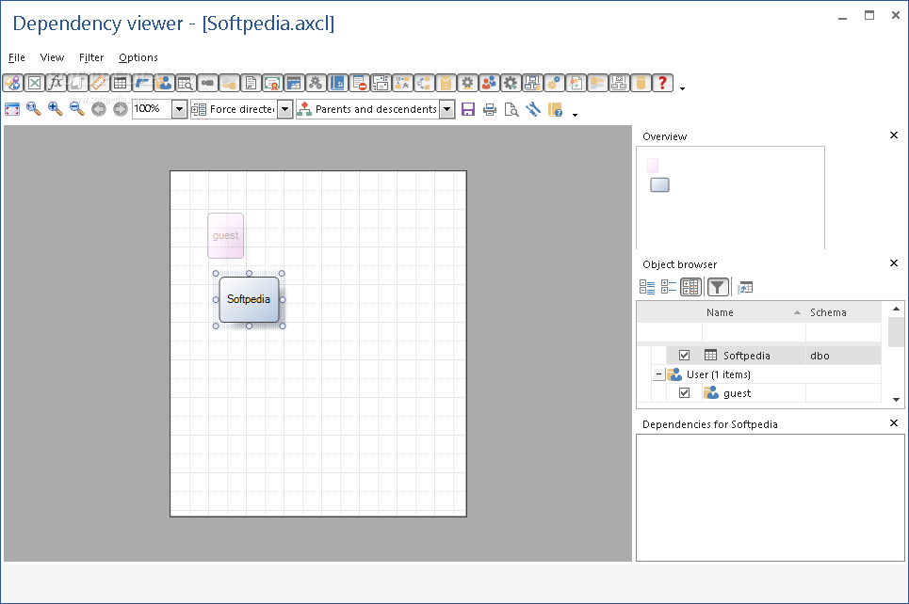Open the File menu
909x604 pixels.
coord(16,57)
